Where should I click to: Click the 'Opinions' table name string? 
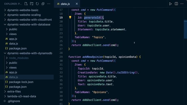pos(100,92)
